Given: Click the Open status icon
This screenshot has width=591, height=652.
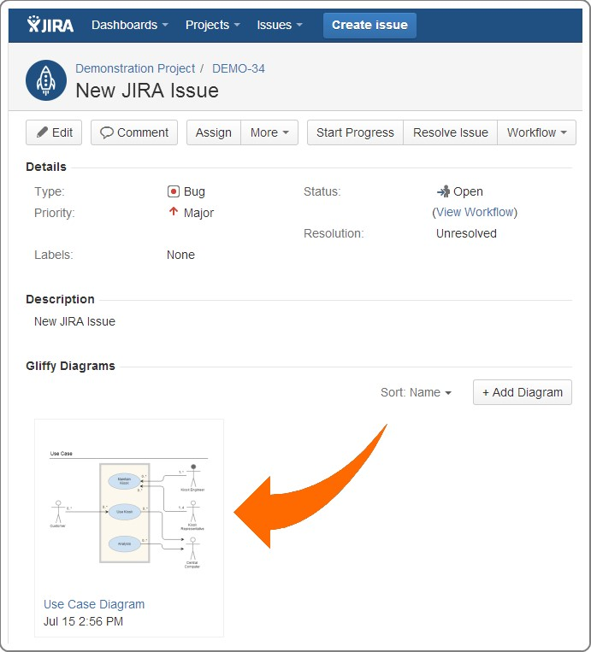Looking at the screenshot, I should [x=443, y=191].
